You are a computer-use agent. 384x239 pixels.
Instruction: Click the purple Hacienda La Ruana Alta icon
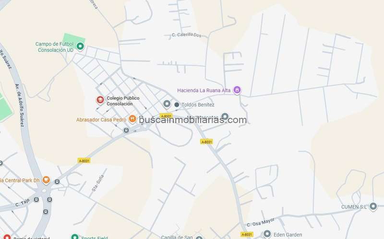237,90
